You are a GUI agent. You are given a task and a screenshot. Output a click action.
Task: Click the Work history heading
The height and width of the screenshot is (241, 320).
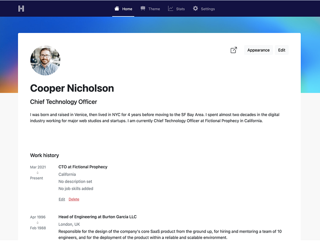coord(44,155)
